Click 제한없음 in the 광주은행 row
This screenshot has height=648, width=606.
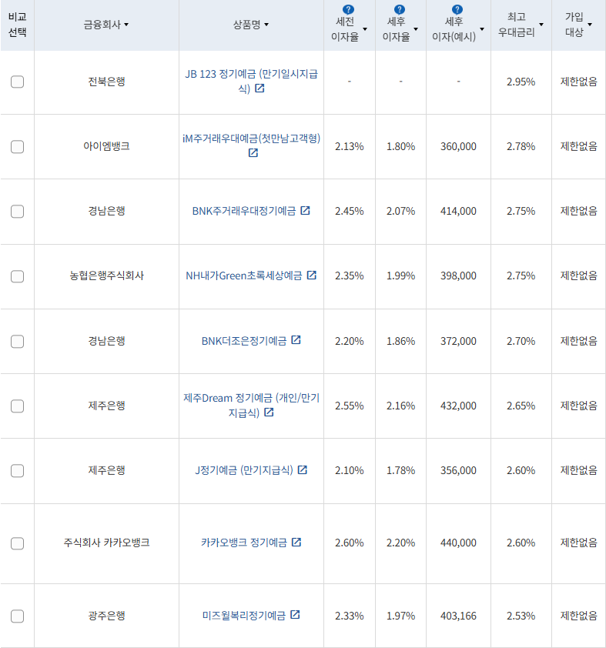[x=579, y=616]
